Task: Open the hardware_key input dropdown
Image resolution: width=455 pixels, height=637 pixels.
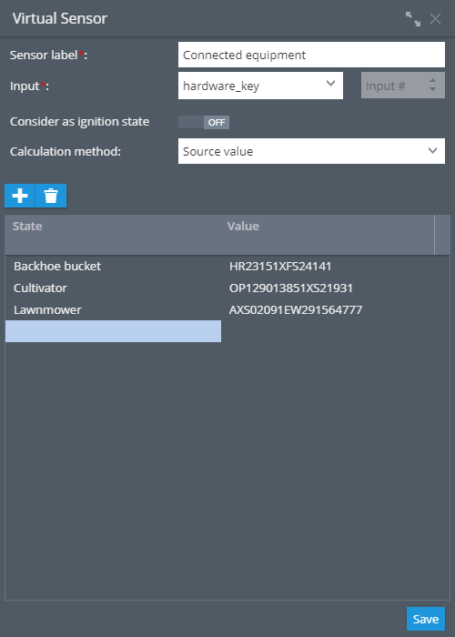Action: pos(260,86)
